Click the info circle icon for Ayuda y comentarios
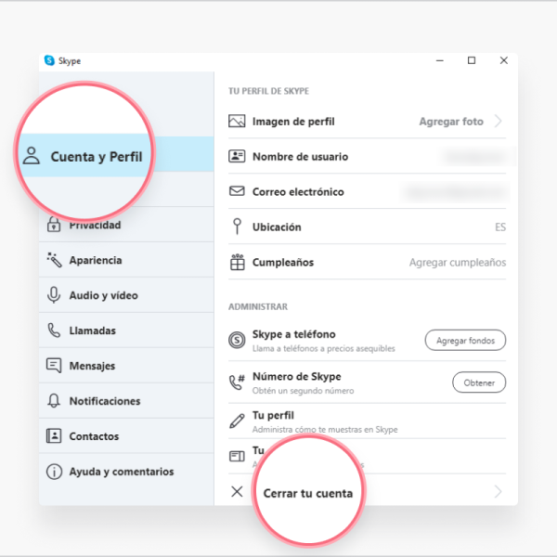The width and height of the screenshot is (557, 557). pos(54,472)
